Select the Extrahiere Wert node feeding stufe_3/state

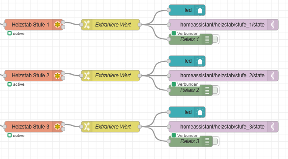click(x=111, y=127)
